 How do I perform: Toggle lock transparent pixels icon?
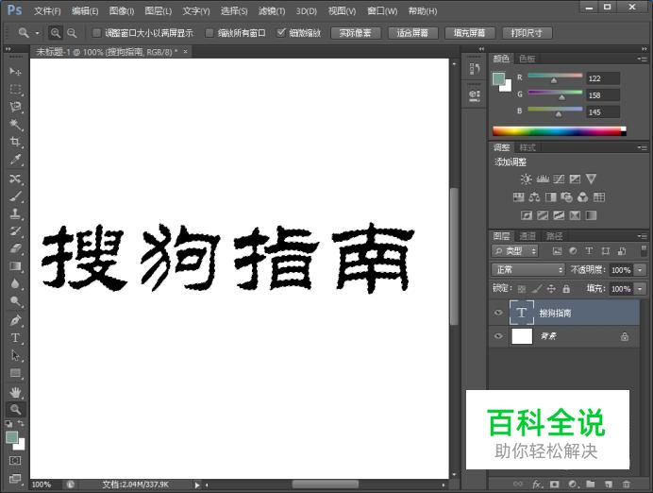pos(522,289)
